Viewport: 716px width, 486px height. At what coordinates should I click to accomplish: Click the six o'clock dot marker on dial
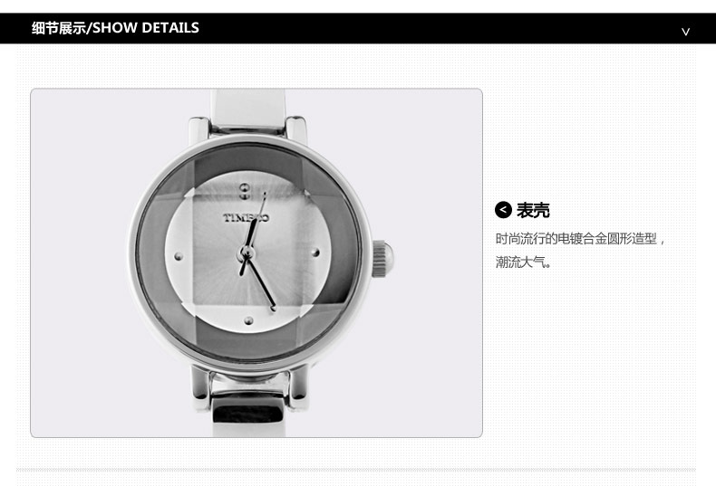(249, 320)
